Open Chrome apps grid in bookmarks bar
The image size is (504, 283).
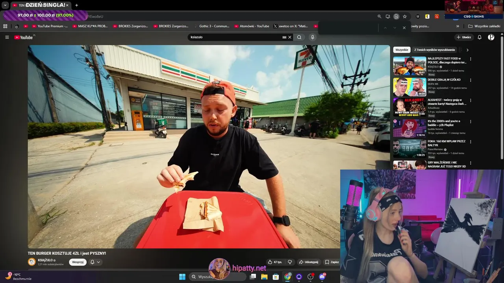point(5,26)
